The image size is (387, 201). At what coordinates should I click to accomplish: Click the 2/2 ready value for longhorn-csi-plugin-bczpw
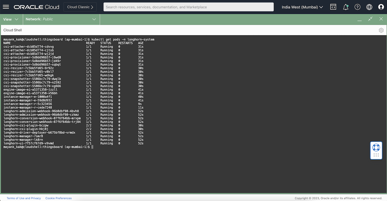click(x=89, y=126)
